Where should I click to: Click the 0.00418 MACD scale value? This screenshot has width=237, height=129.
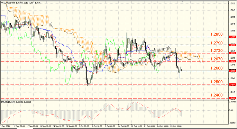click(232, 102)
